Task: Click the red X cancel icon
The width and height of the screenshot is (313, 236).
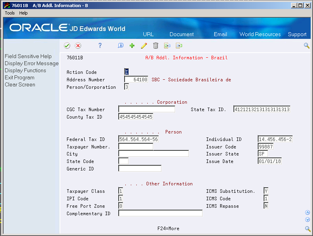Action: click(78, 46)
